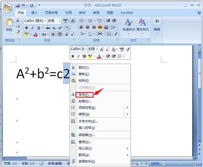Click Bold on the mini toolbar

coord(73,56)
